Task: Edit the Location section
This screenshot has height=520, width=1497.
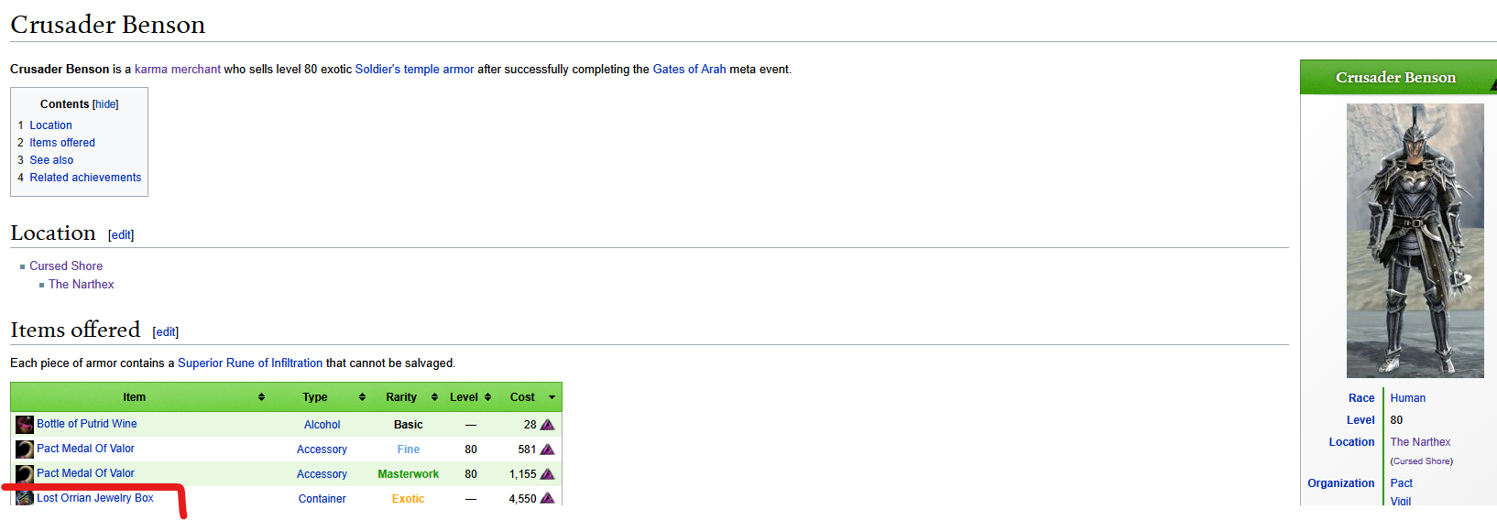Action: 121,235
